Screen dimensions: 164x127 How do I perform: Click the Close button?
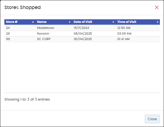(152, 119)
